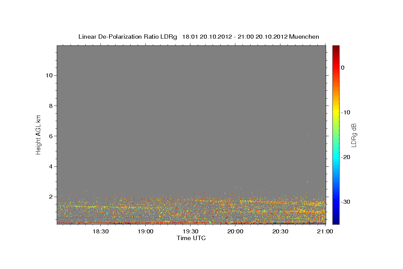Screen dimensions: 403x269
Task: Click the 19:00 time tick label
Action: tap(146, 232)
